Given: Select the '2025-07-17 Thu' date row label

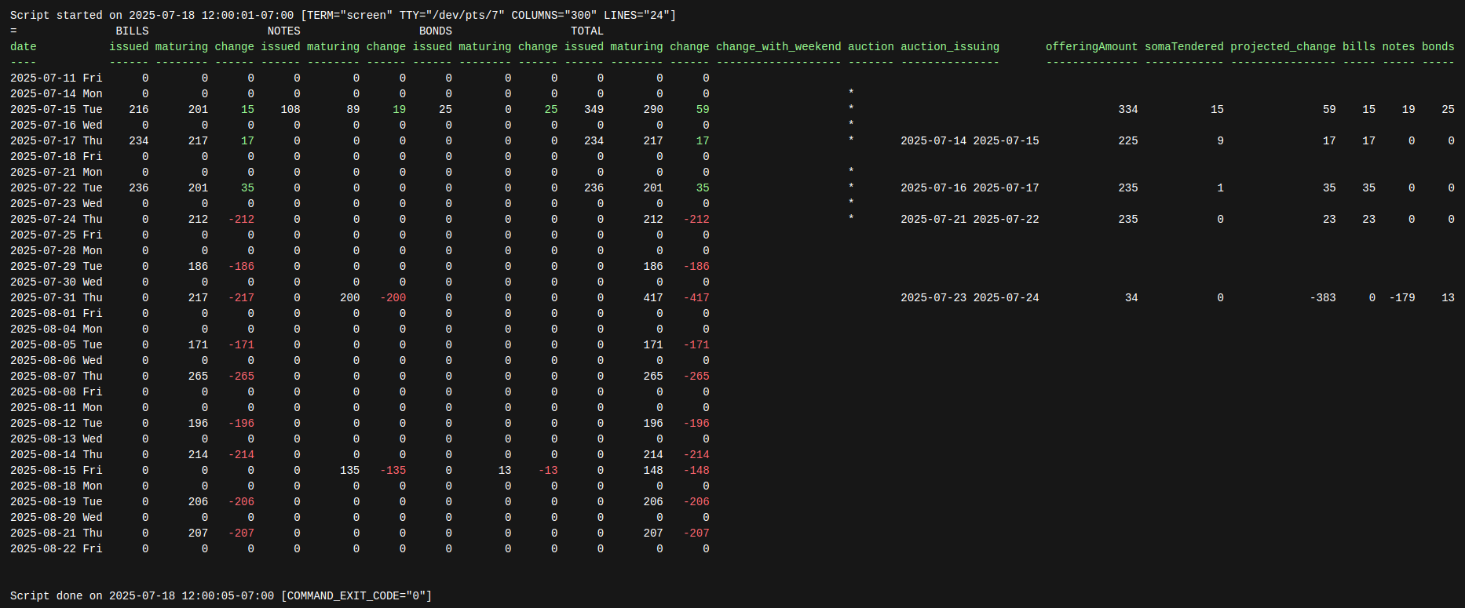Looking at the screenshot, I should click(x=57, y=141).
